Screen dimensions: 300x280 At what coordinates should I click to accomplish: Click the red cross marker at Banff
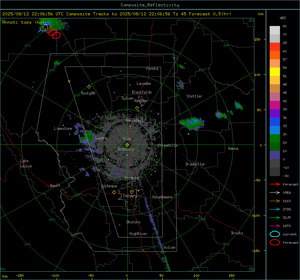[48, 186]
